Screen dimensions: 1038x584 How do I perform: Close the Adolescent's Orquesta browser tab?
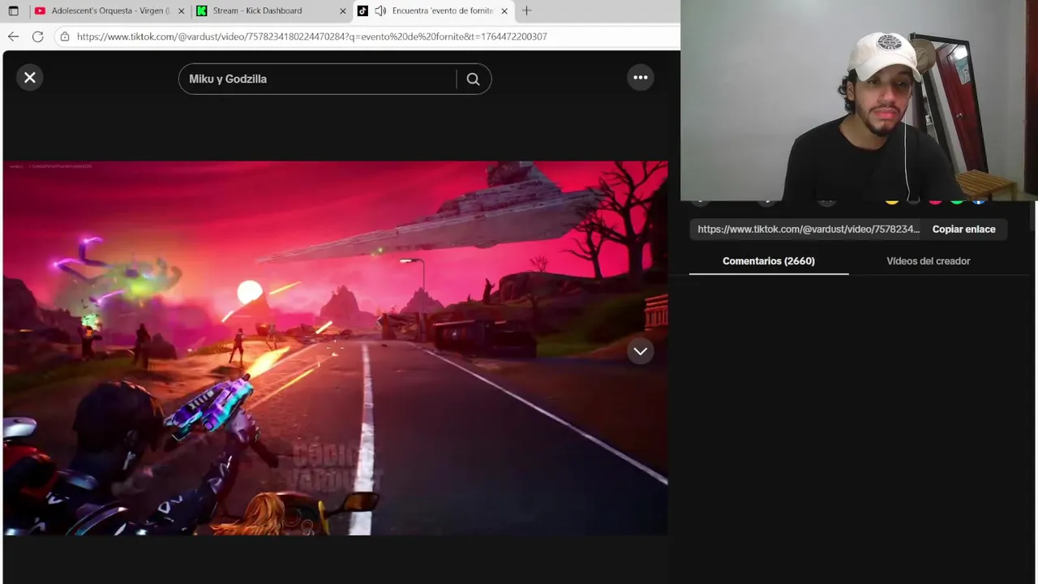coord(181,11)
